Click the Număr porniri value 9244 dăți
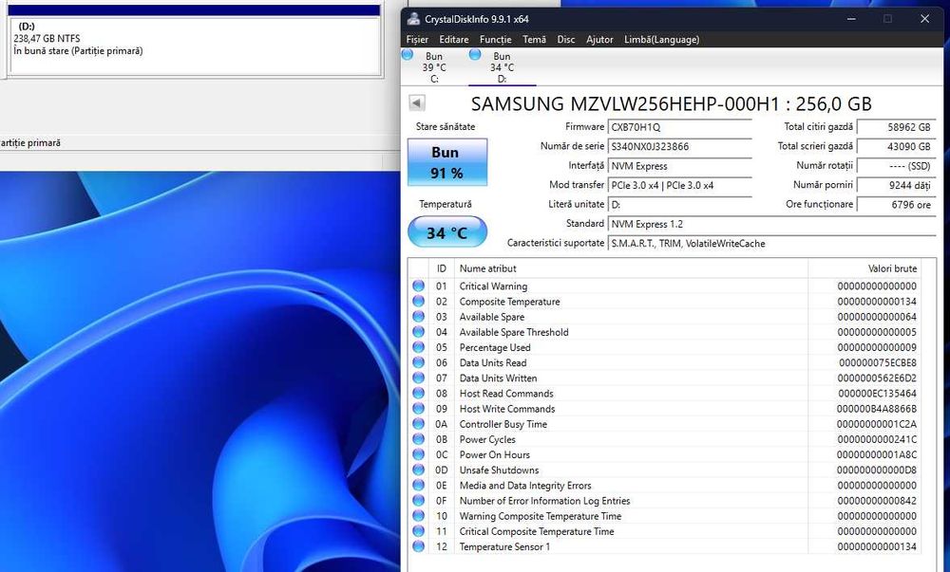 pyautogui.click(x=897, y=185)
